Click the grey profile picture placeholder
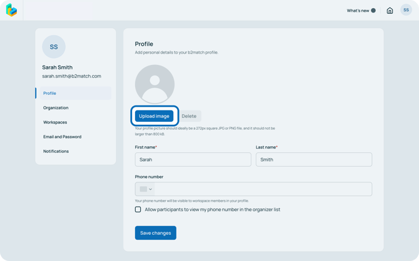Image resolution: width=419 pixels, height=261 pixels. coord(154,84)
